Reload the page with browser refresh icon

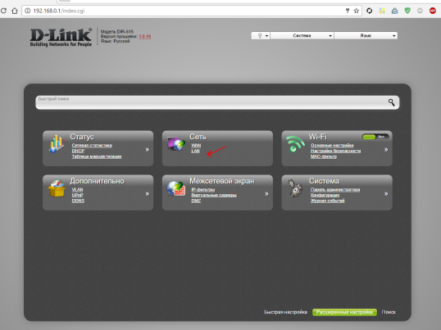3,11
